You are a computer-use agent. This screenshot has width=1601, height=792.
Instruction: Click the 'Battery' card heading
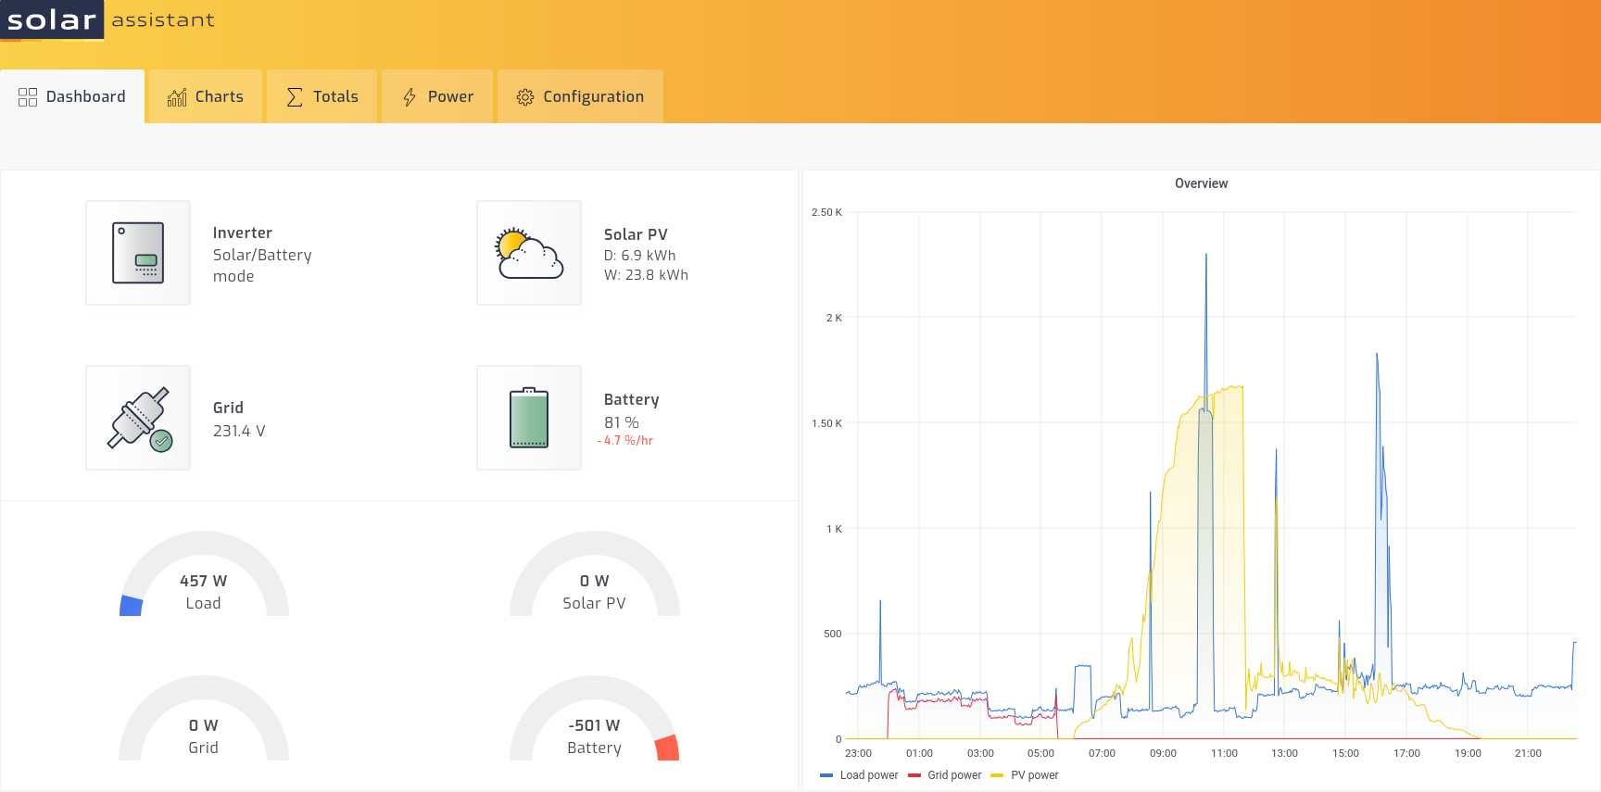click(x=632, y=399)
